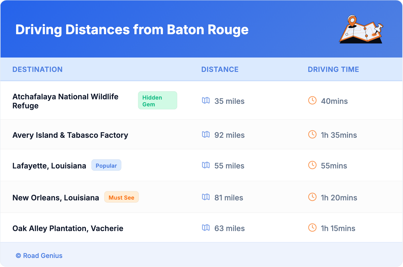Image resolution: width=403 pixels, height=267 pixels.
Task: Click the map icon beside 63 miles
Action: (x=206, y=228)
